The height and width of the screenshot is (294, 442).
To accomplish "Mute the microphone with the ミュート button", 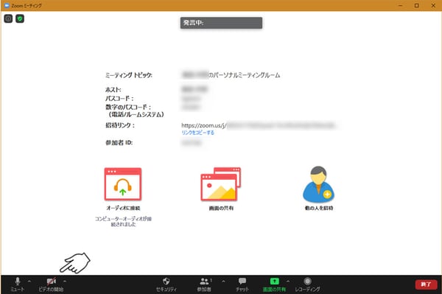I will tap(18, 284).
